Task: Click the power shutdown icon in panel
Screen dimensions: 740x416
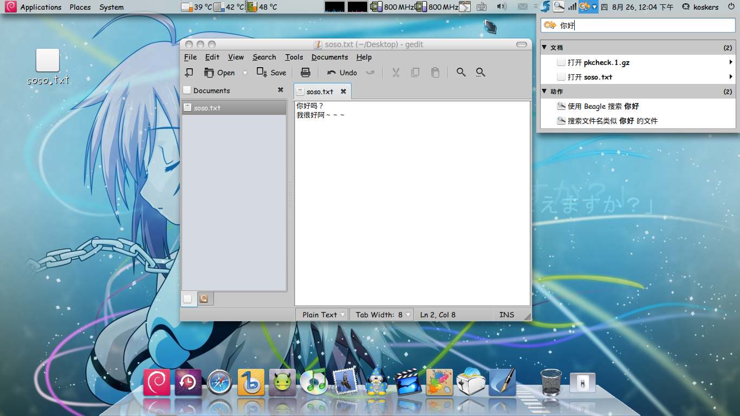Action: (731, 6)
